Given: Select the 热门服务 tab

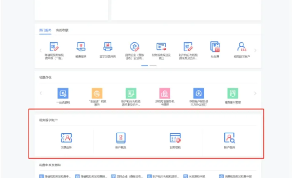Looking at the screenshot, I should coord(45,30).
